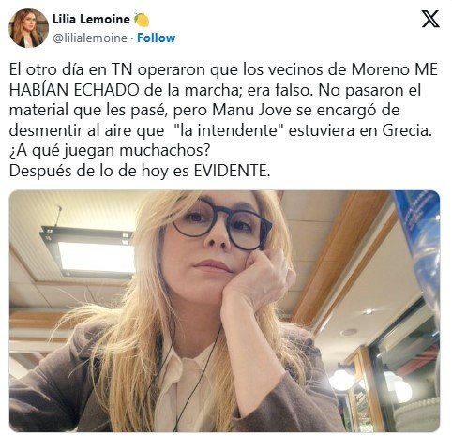
Task: Click Lilia Lemoine's profile avatar
Action: point(28,28)
